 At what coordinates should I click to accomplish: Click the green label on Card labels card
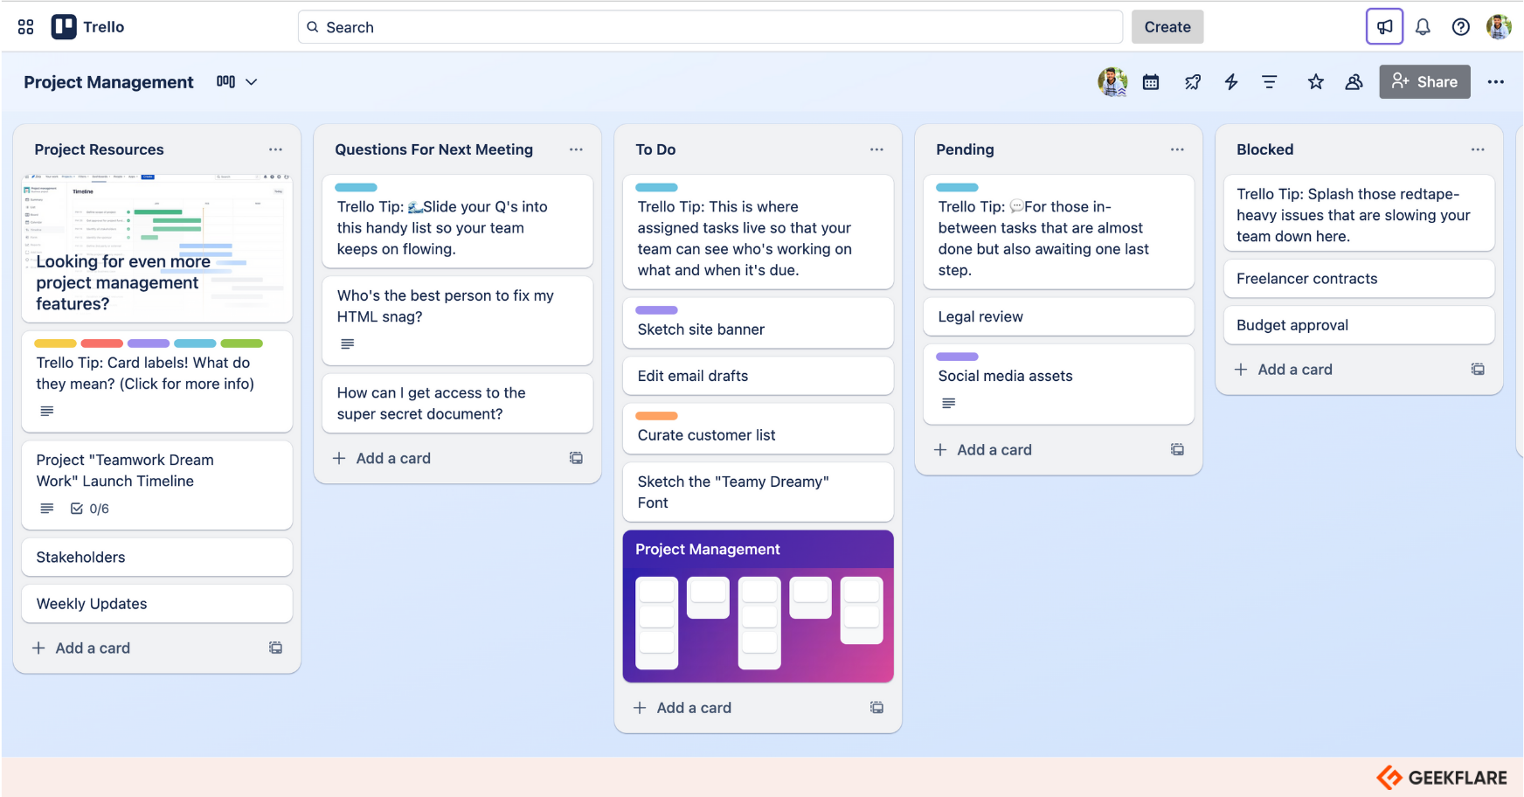point(242,343)
